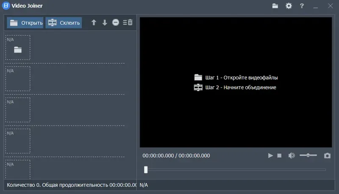This screenshot has height=194, width=339.
Task: Clear the file list with trash icon
Action: tap(128, 22)
